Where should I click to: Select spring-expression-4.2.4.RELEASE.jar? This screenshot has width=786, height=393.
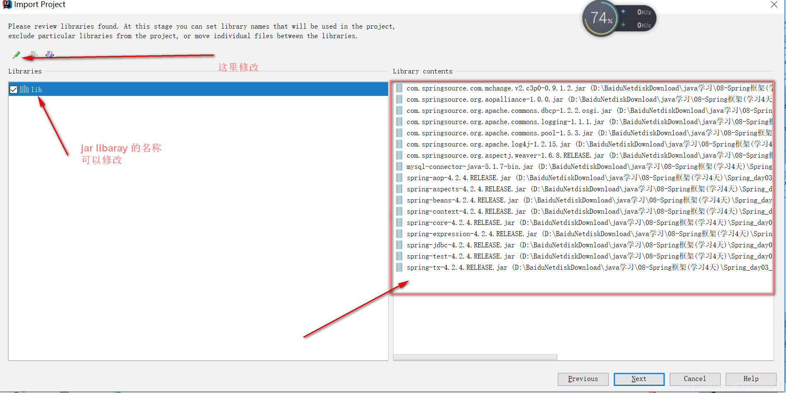(583, 234)
